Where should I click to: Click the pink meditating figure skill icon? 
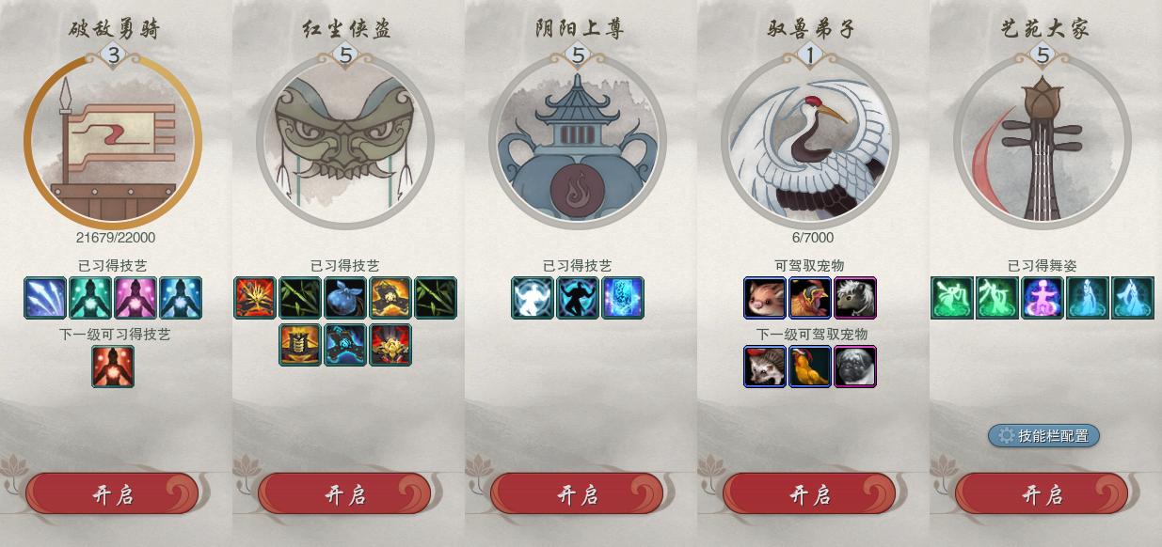[135, 298]
